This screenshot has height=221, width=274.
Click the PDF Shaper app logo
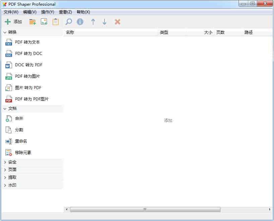[5, 4]
